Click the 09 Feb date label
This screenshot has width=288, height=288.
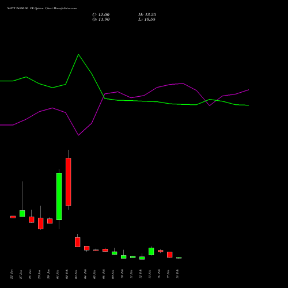click(x=113, y=274)
